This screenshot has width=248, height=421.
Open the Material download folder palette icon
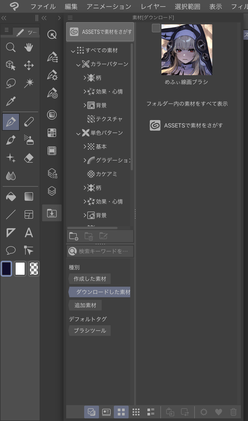(52, 213)
